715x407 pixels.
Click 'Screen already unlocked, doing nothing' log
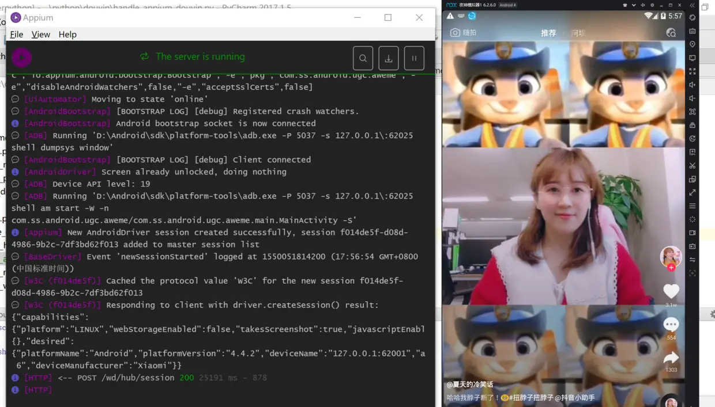[194, 172]
